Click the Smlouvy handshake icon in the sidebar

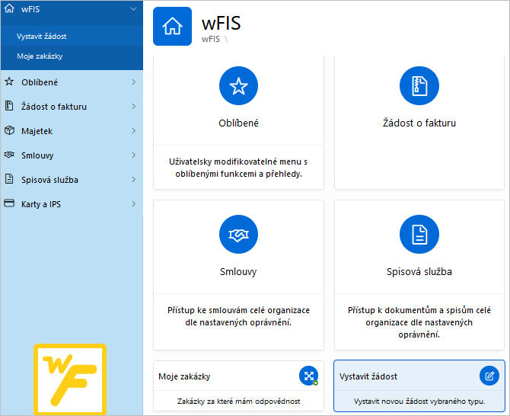(9, 155)
